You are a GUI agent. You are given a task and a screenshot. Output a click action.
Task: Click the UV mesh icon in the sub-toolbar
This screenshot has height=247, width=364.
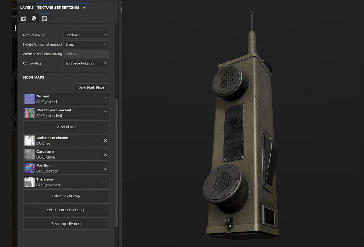45,18
